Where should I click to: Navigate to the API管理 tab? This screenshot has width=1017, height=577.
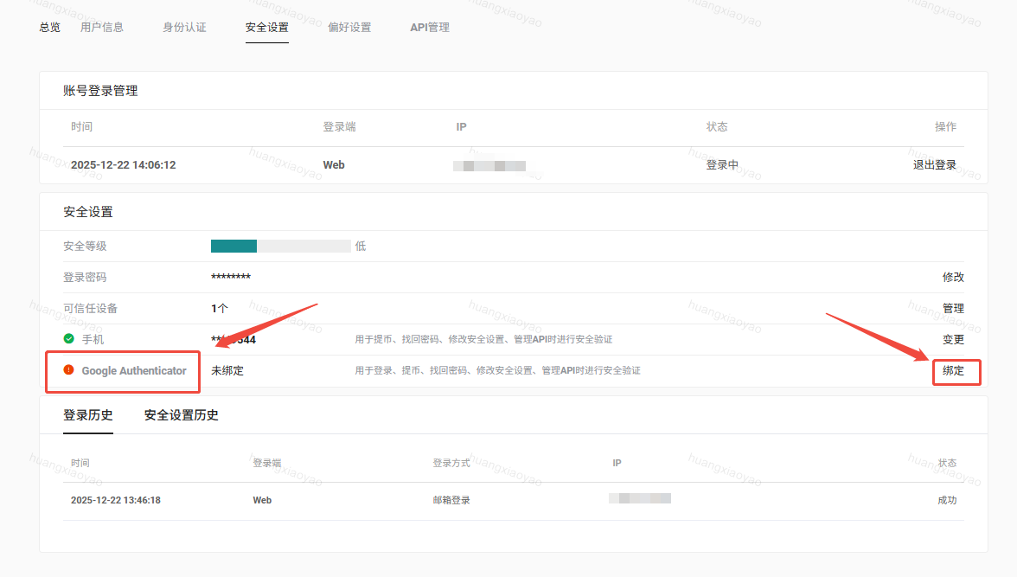click(x=430, y=27)
